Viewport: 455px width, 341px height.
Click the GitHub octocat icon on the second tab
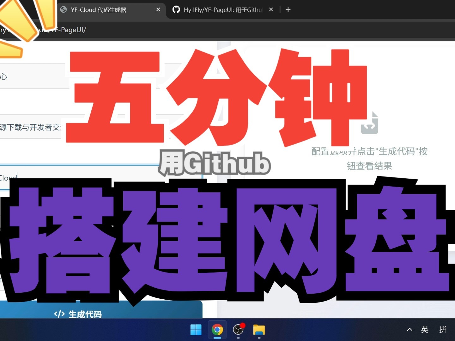tap(176, 10)
